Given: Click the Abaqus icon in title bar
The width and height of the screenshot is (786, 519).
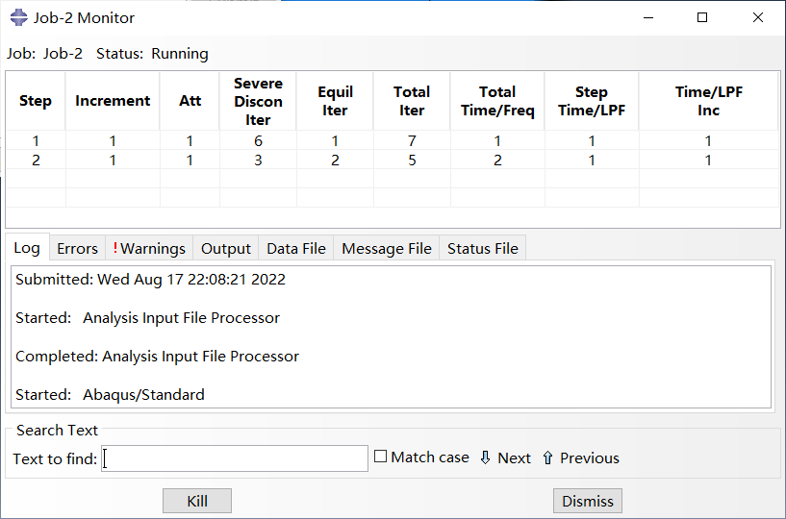Looking at the screenshot, I should pos(18,18).
